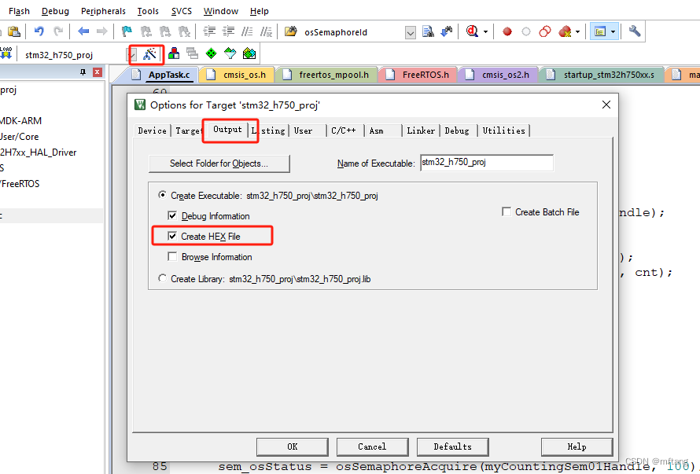
Task: Open the debug session dropdown arrow
Action: click(x=486, y=31)
